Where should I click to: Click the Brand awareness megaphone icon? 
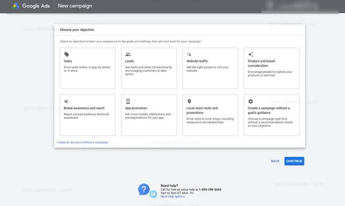[67, 101]
